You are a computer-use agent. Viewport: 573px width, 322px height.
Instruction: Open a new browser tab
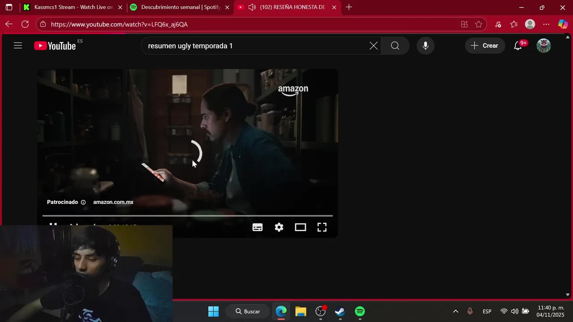pyautogui.click(x=349, y=7)
